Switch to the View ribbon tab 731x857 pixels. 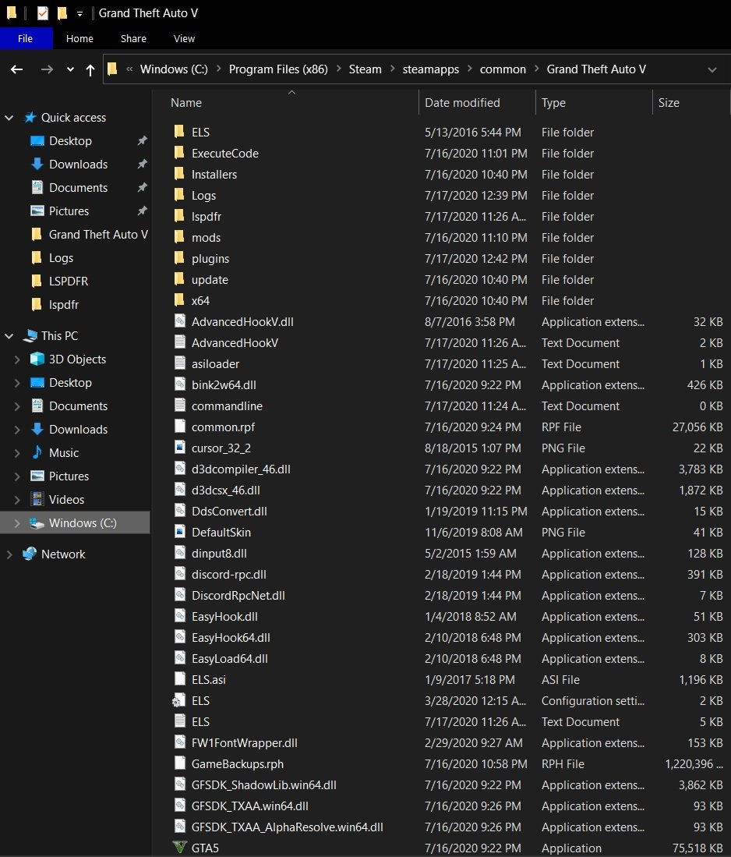point(184,38)
